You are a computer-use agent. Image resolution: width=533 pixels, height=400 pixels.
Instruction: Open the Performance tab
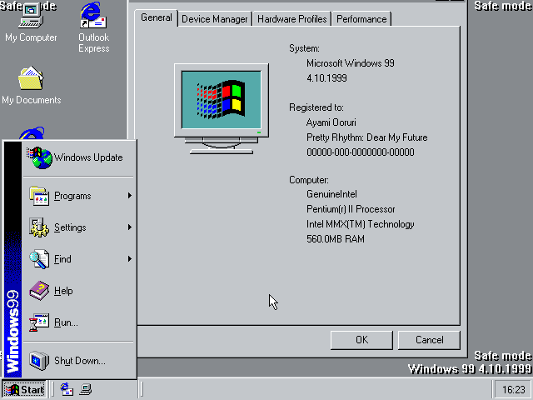(361, 19)
